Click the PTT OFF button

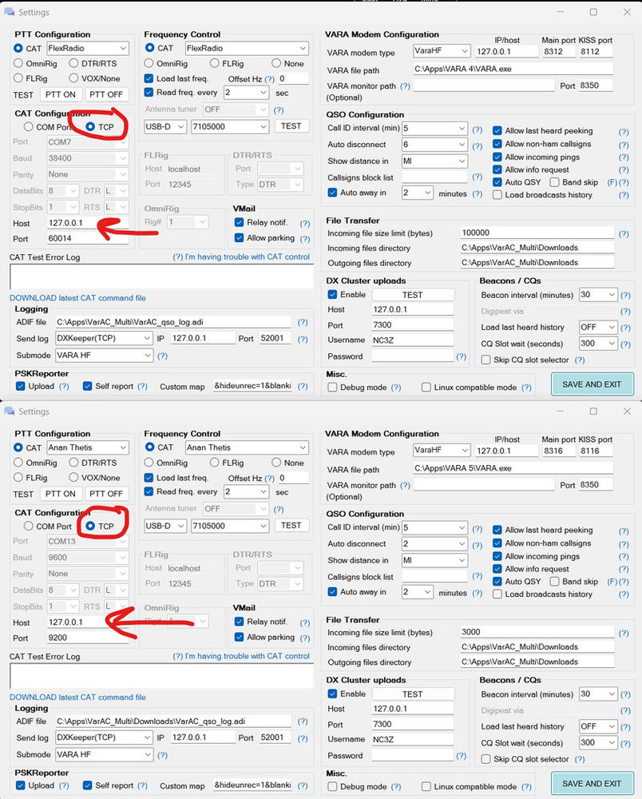[105, 93]
